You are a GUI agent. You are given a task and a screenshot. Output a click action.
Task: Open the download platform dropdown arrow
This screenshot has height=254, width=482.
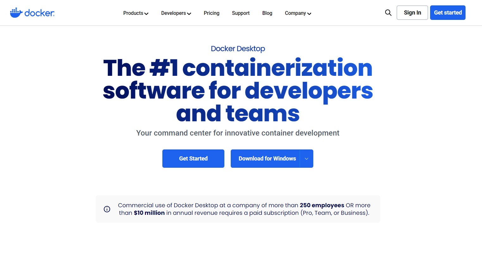click(306, 159)
